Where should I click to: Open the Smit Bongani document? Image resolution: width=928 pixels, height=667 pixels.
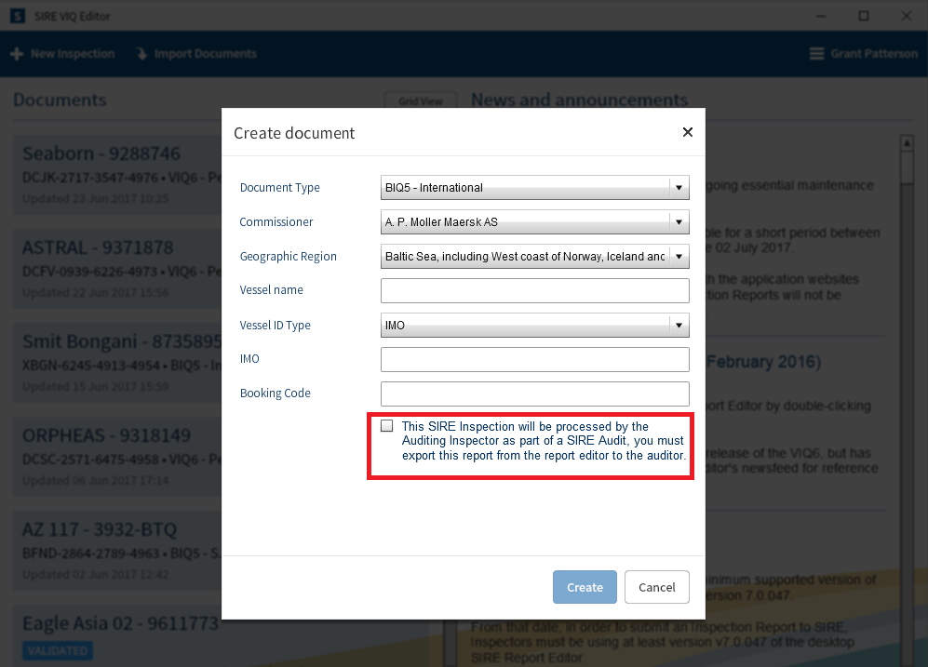117,363
